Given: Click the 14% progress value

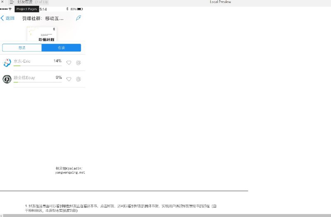Looking at the screenshot, I should pyautogui.click(x=58, y=61).
